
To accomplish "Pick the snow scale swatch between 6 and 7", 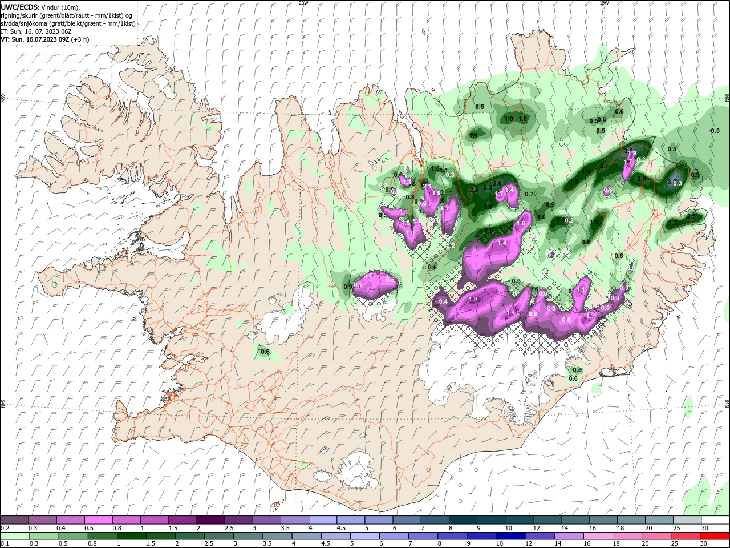I will tap(406, 520).
